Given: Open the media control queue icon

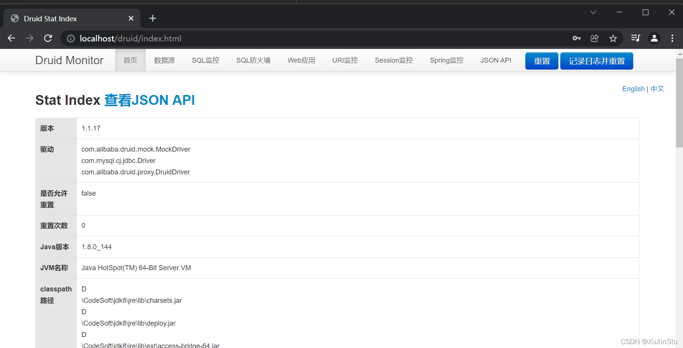Looking at the screenshot, I should coord(636,38).
